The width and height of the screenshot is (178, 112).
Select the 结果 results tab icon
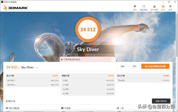click(163, 6)
